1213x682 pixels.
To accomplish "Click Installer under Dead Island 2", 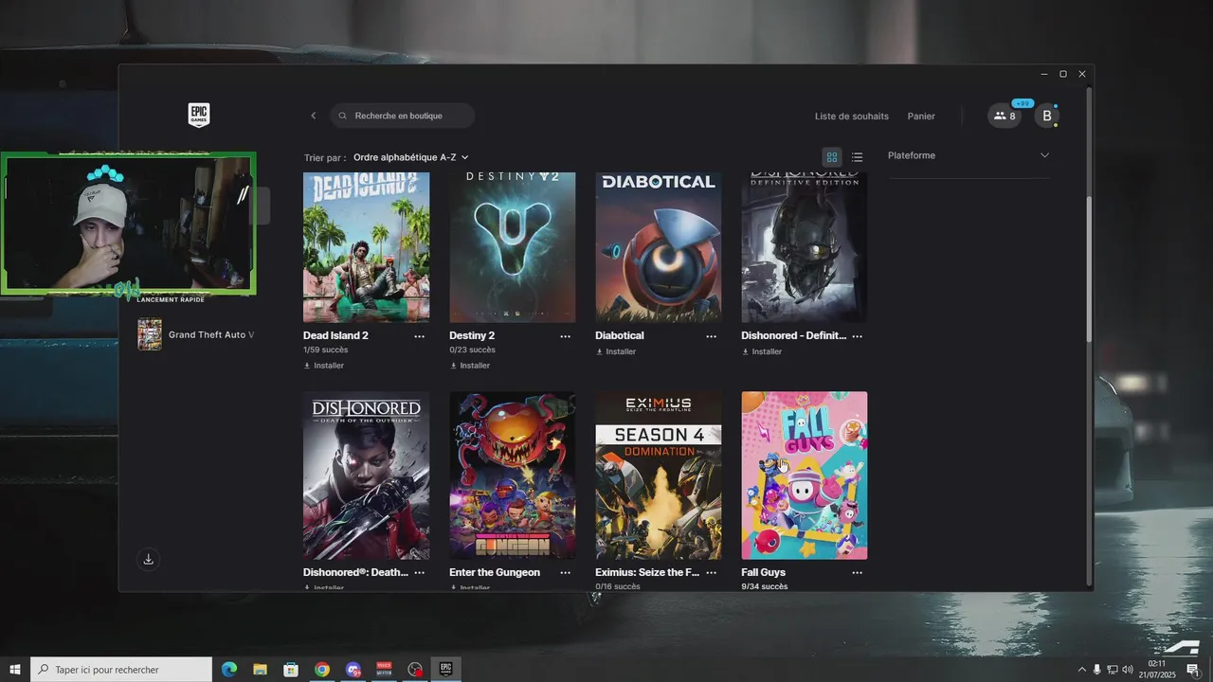I will [x=323, y=366].
